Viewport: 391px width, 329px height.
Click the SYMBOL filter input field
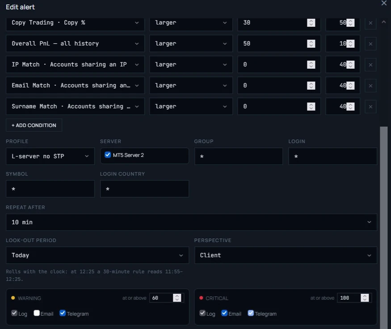[x=50, y=189]
